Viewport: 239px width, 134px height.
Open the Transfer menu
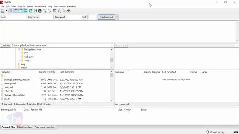pyautogui.click(x=21, y=7)
